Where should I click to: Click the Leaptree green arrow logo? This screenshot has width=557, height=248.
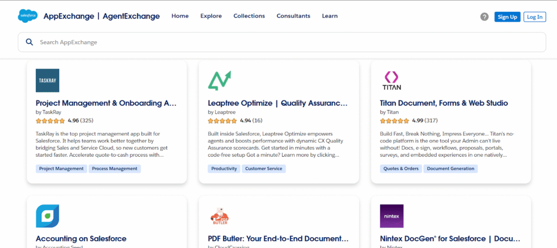coord(219,80)
